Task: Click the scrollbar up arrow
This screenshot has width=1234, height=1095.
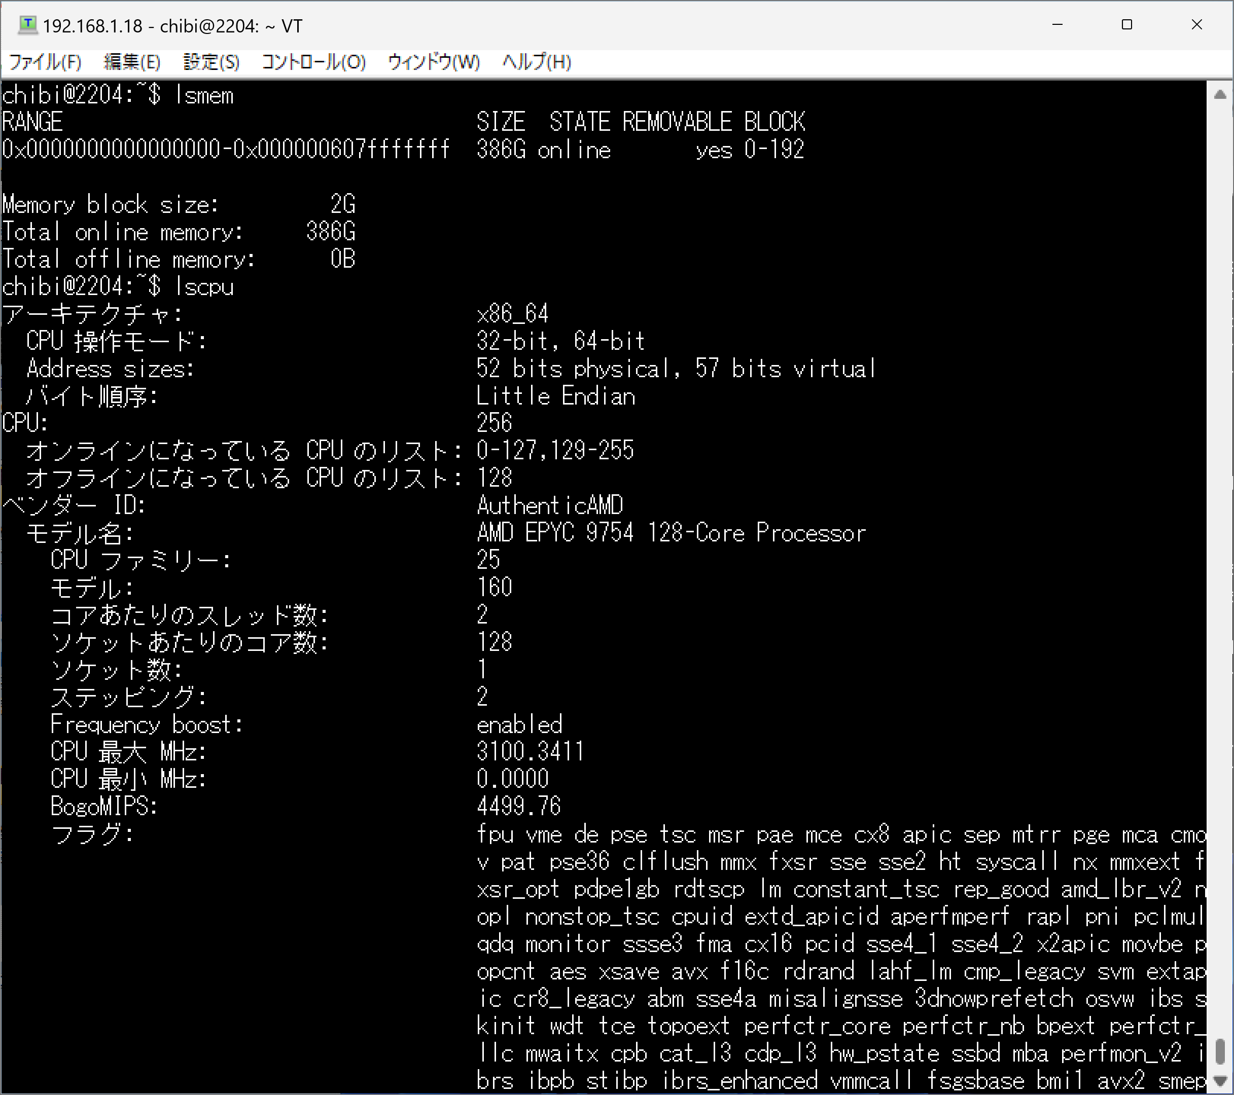Action: 1219,95
